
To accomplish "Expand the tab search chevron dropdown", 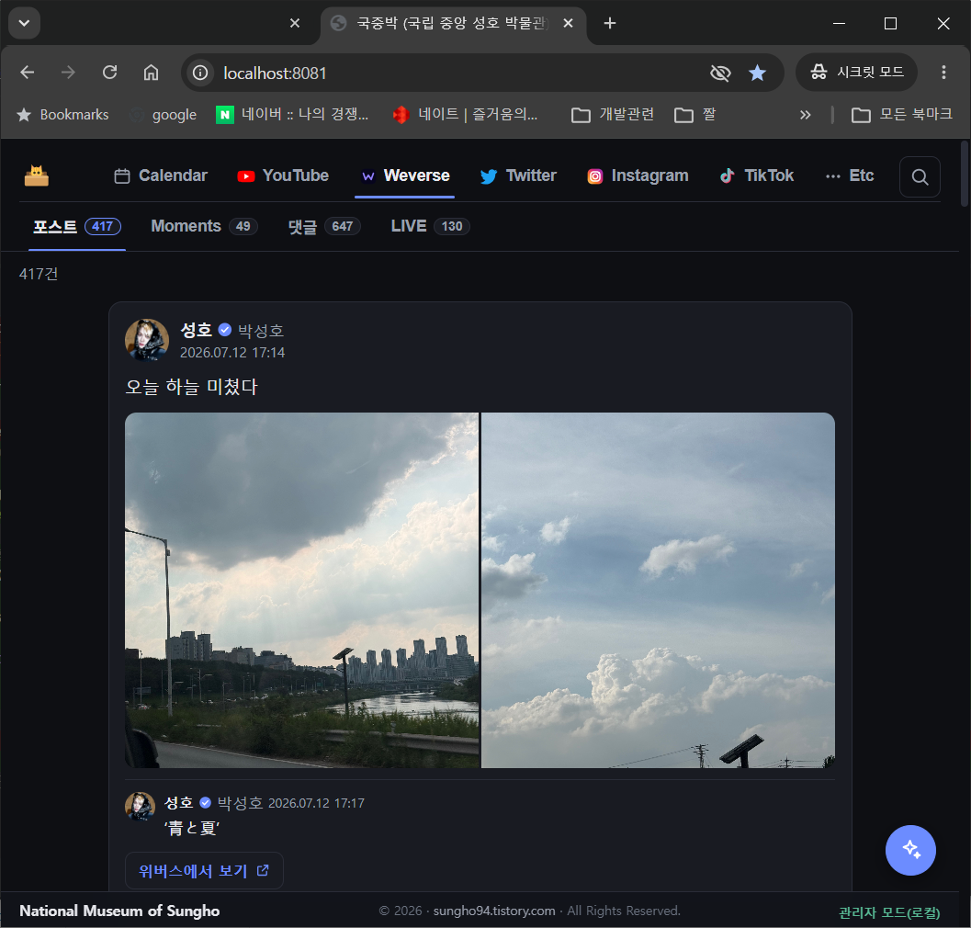I will point(24,24).
